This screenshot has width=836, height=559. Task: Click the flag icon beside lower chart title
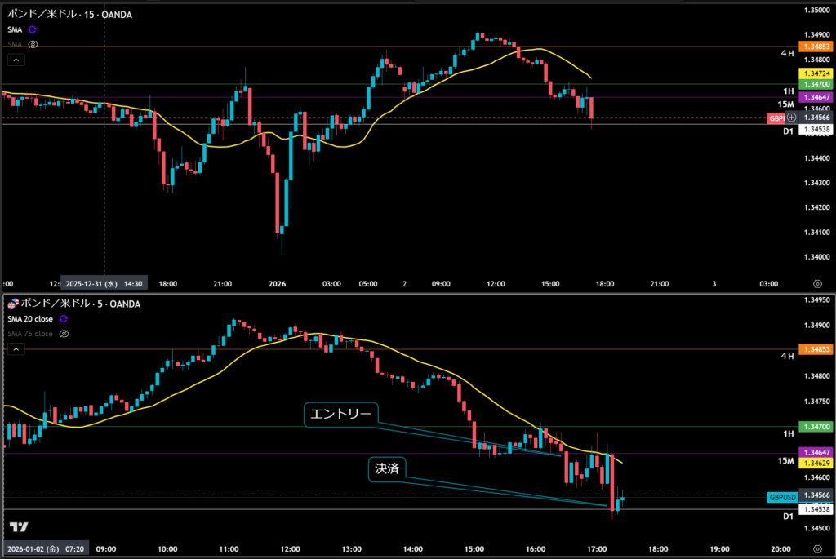click(12, 304)
